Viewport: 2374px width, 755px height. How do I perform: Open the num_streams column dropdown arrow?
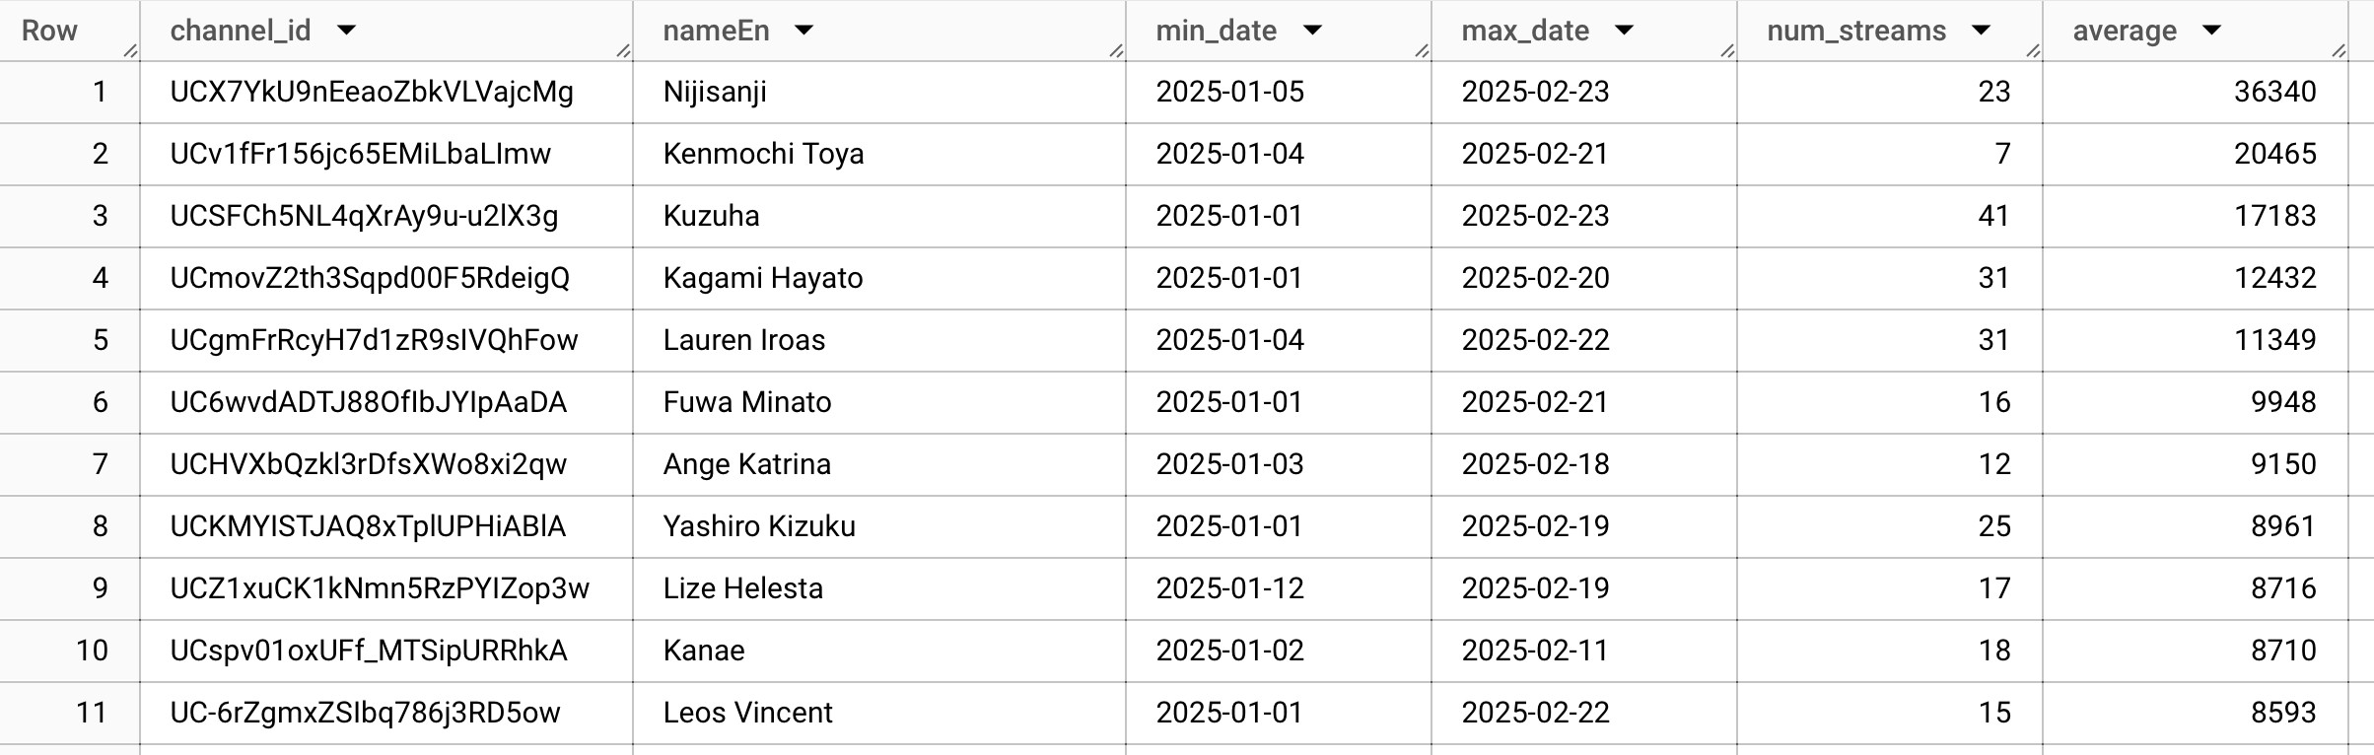tap(1981, 31)
